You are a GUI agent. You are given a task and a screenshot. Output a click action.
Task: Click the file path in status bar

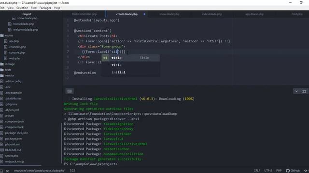tap(40, 171)
